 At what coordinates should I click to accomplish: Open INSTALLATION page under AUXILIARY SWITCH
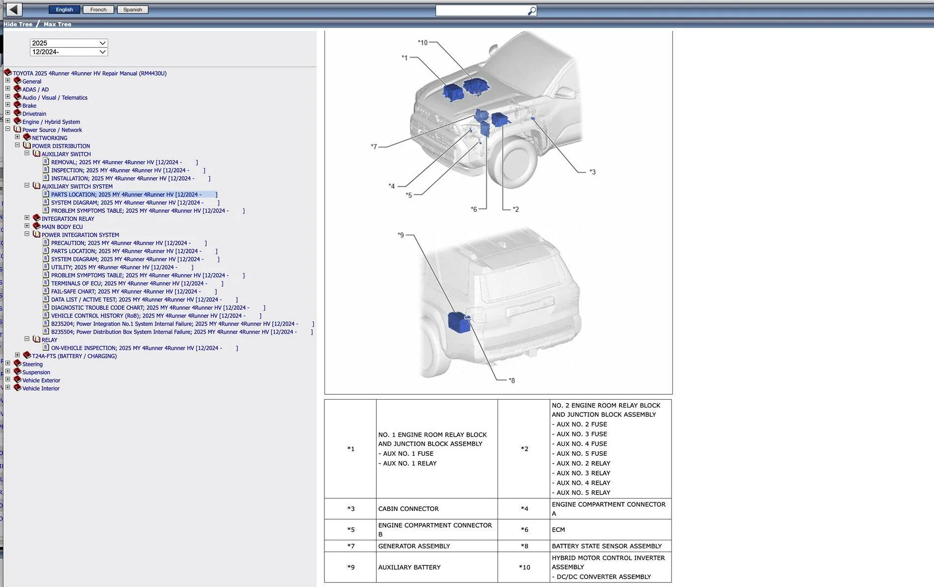coord(131,178)
